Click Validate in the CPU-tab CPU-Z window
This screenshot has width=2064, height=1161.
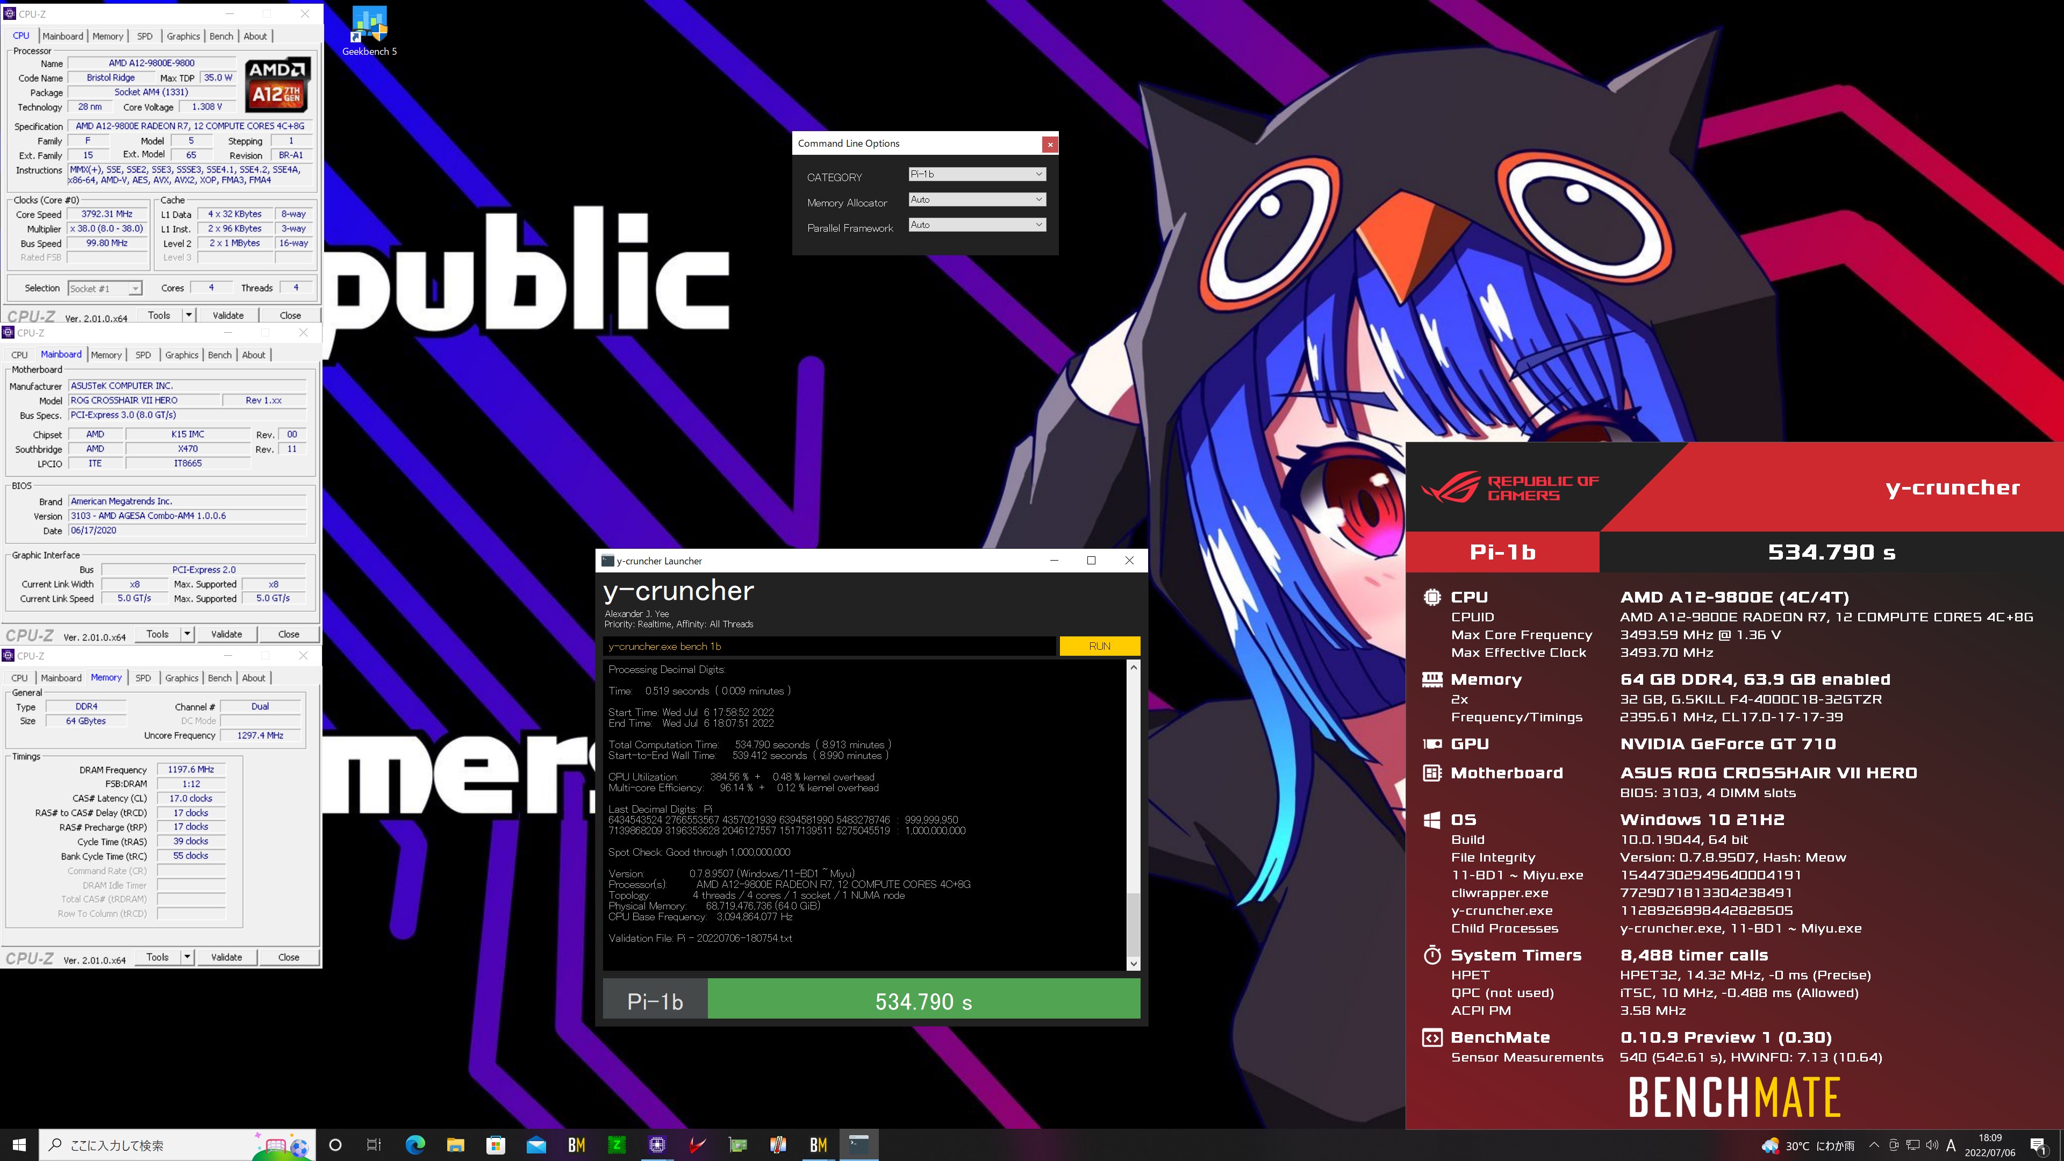pos(228,315)
